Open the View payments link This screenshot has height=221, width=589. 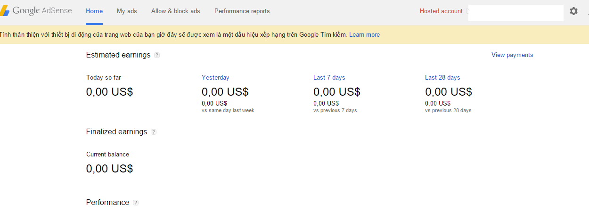pyautogui.click(x=512, y=55)
